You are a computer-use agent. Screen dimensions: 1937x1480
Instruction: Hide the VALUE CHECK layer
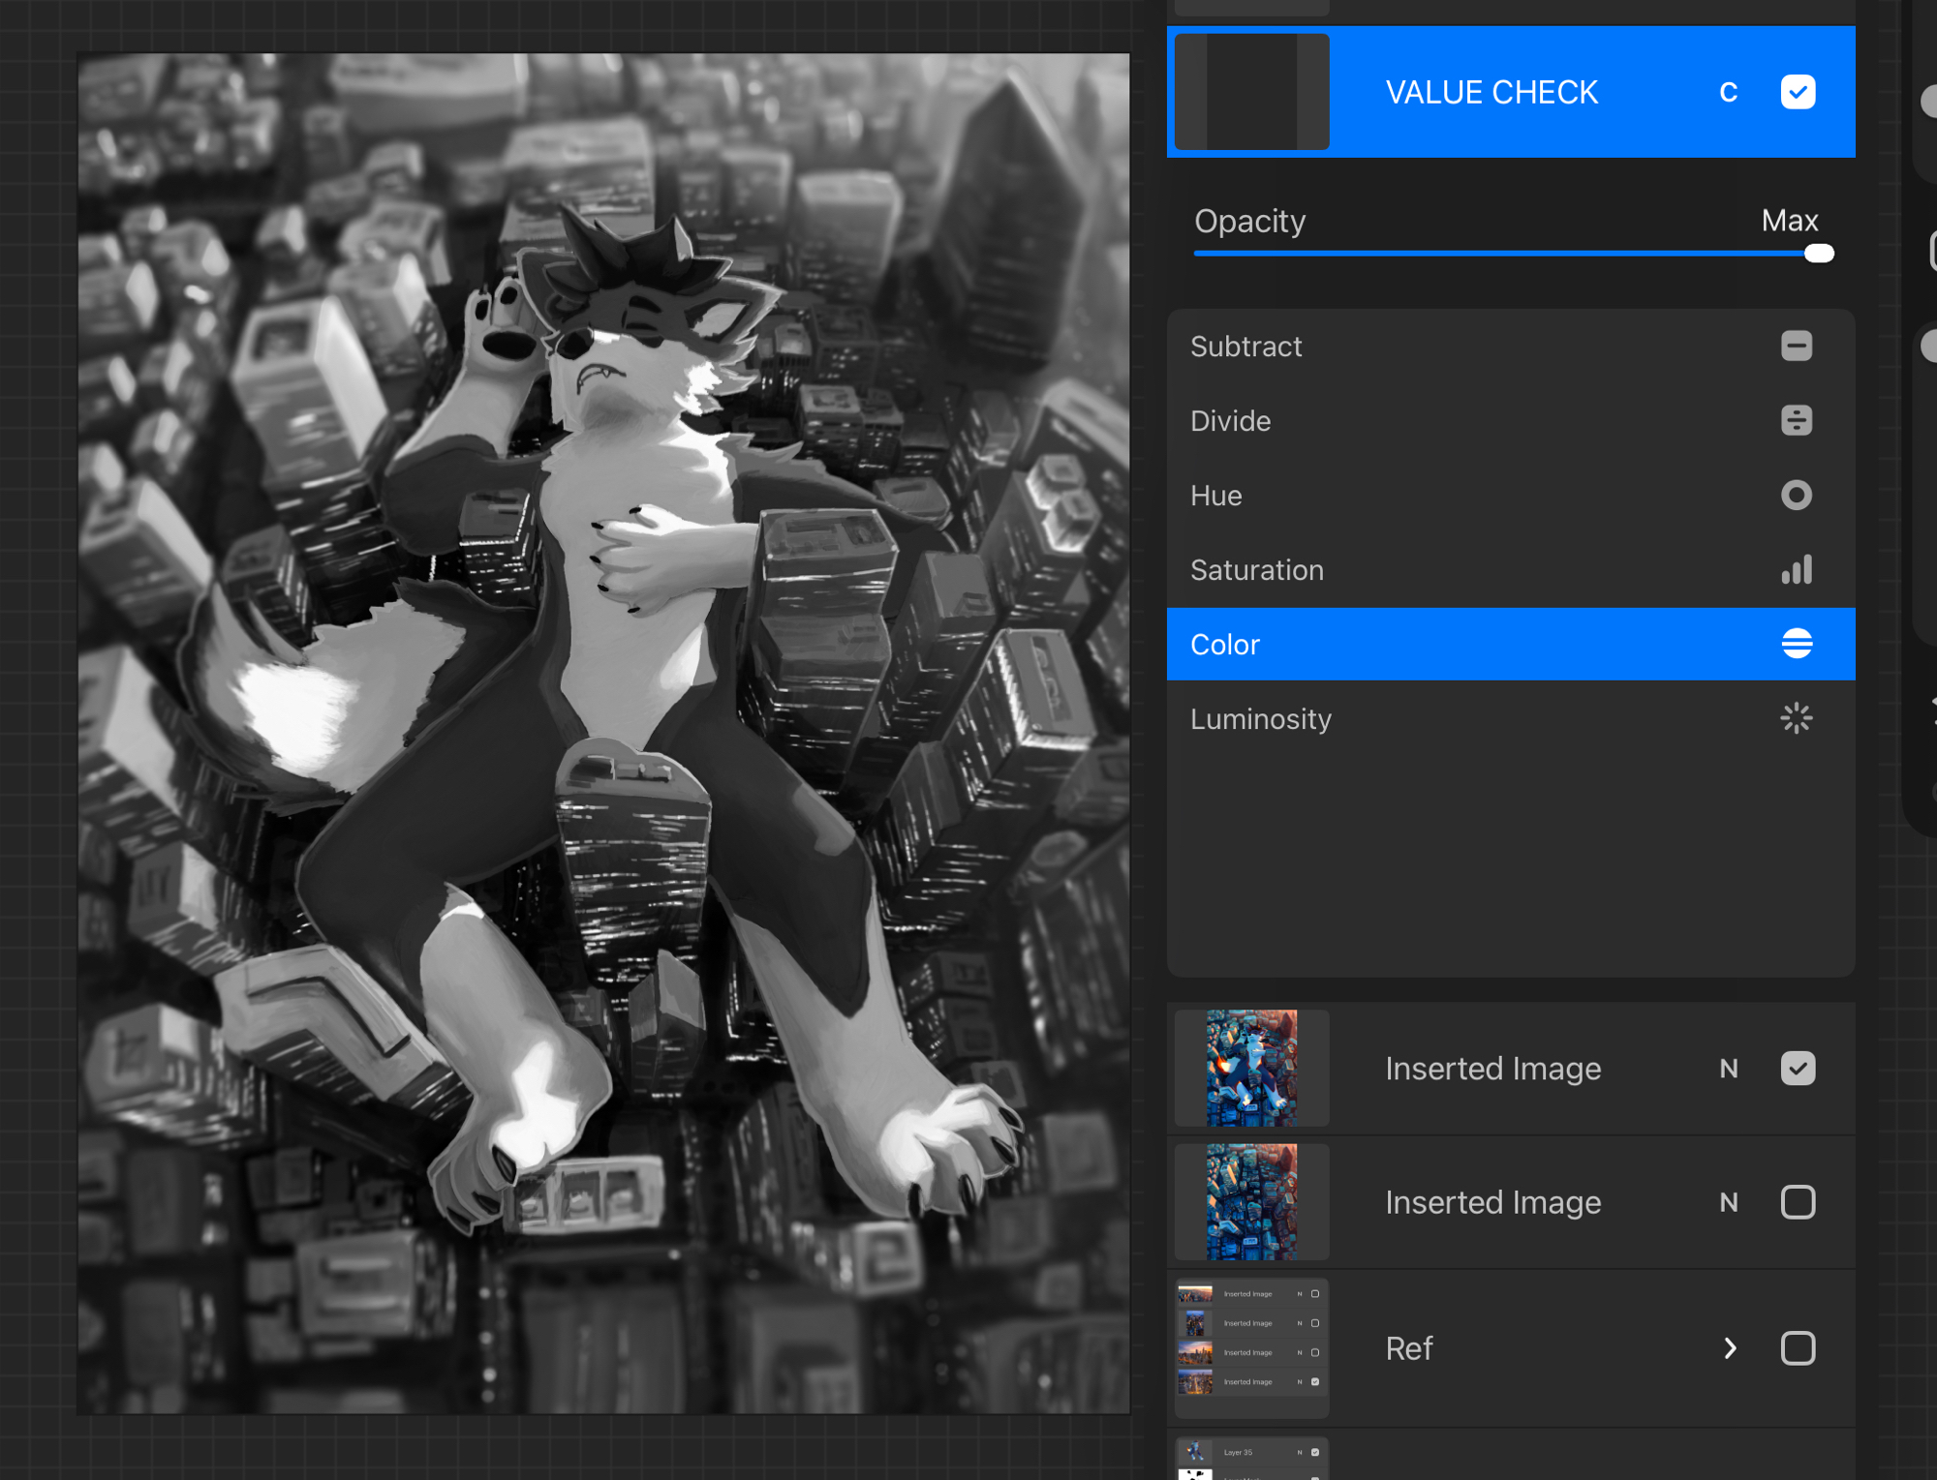1798,92
